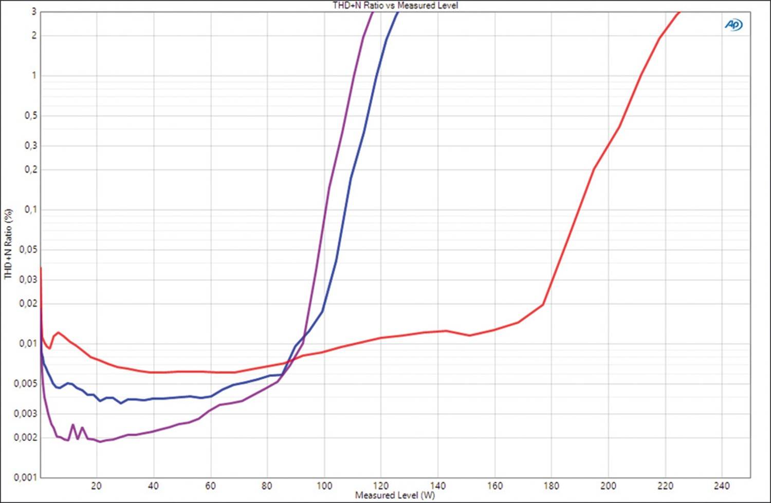
Task: Click the '100' tick label on x-axis
Action: click(x=324, y=486)
